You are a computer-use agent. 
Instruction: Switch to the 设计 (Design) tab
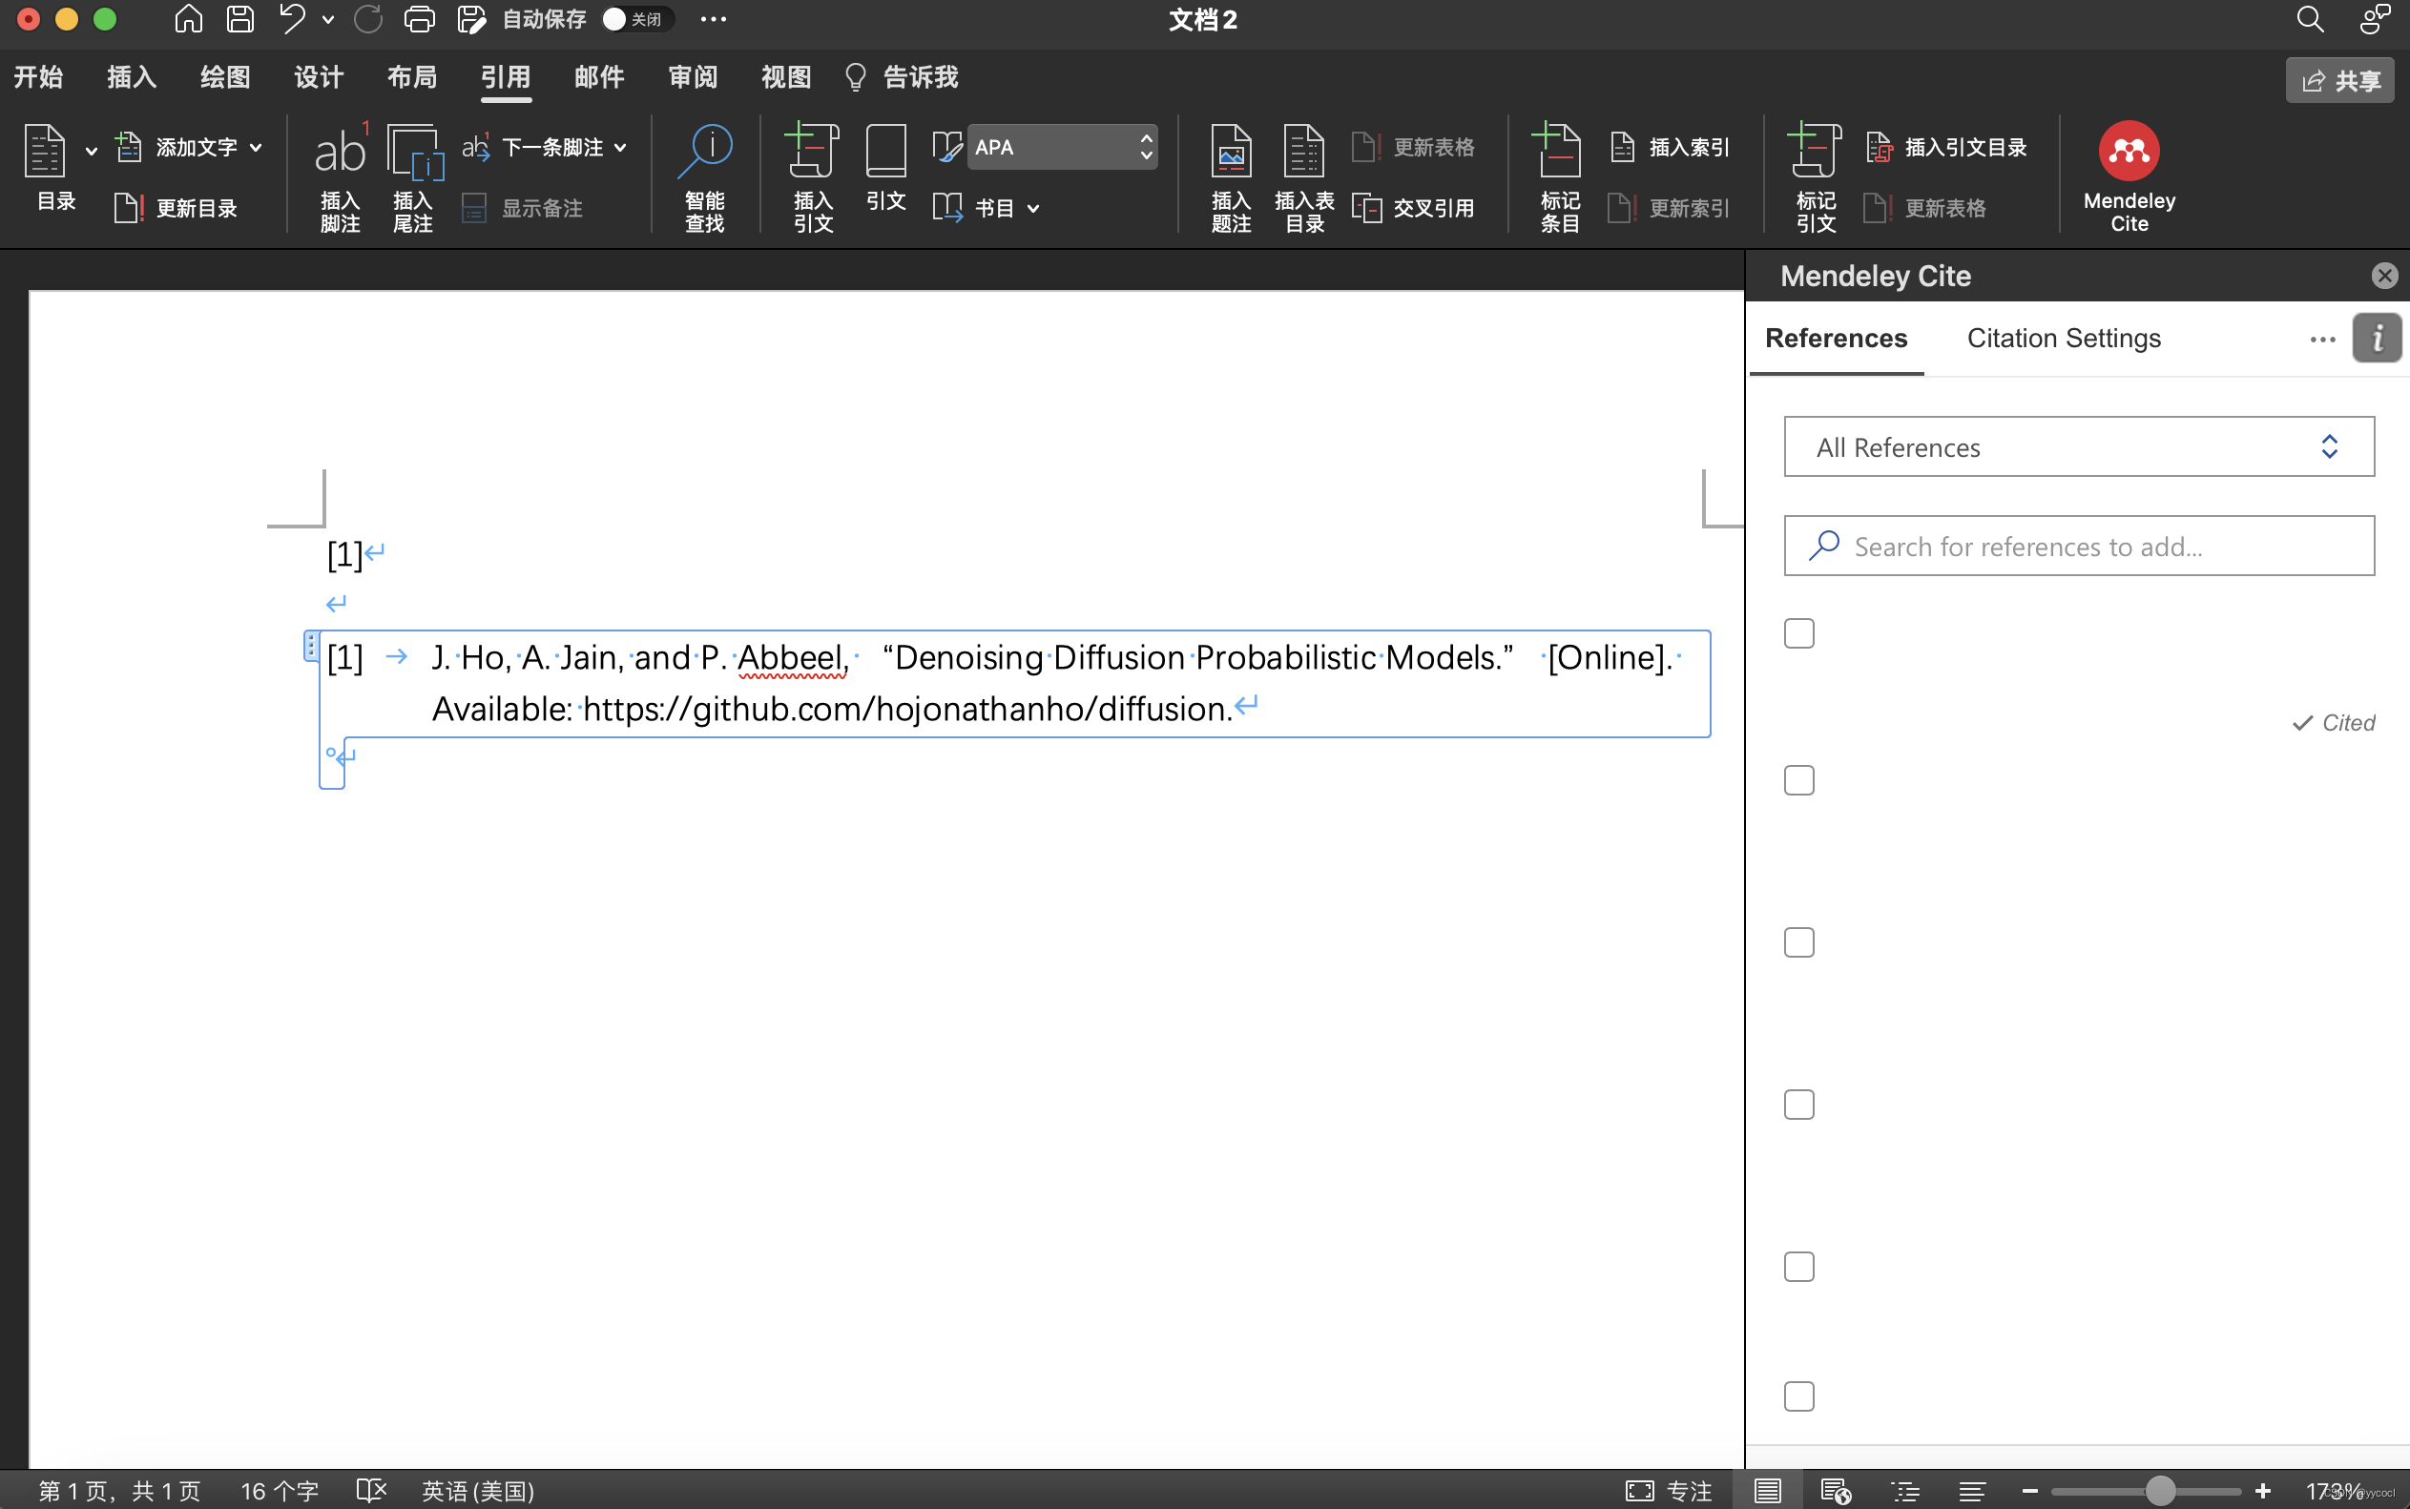[x=319, y=77]
